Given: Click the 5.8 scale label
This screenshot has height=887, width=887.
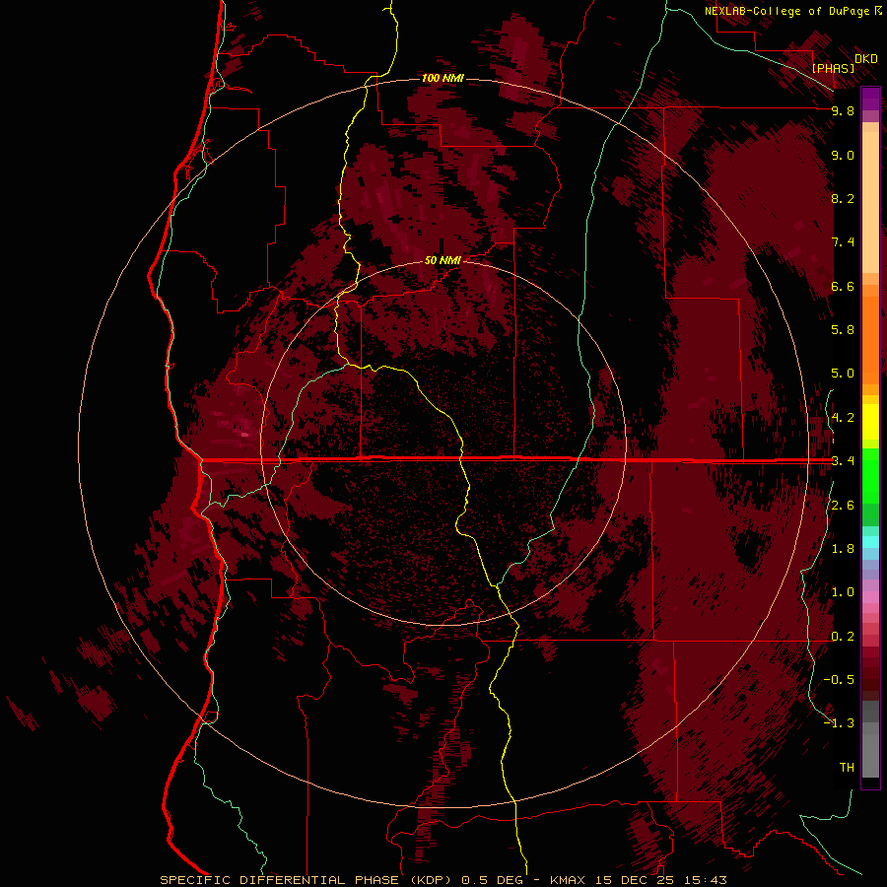Looking at the screenshot, I should tap(843, 330).
